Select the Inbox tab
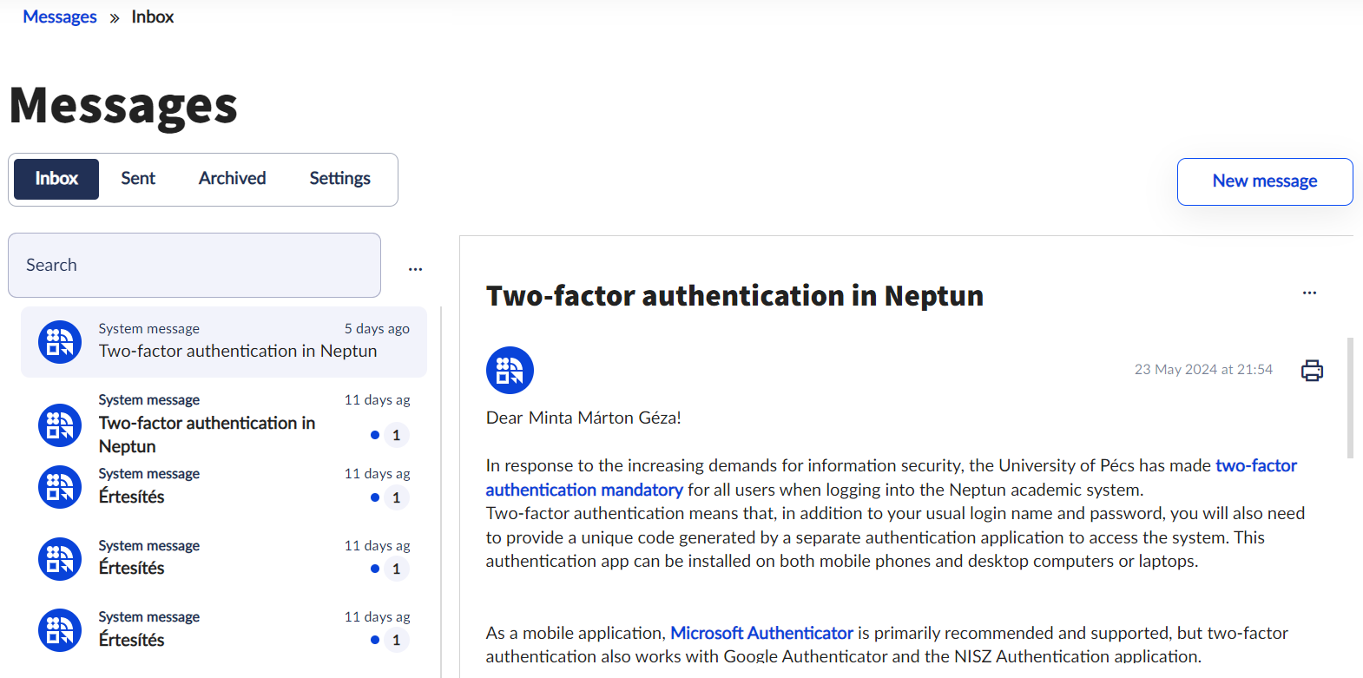Image resolution: width=1363 pixels, height=678 pixels. (x=56, y=179)
